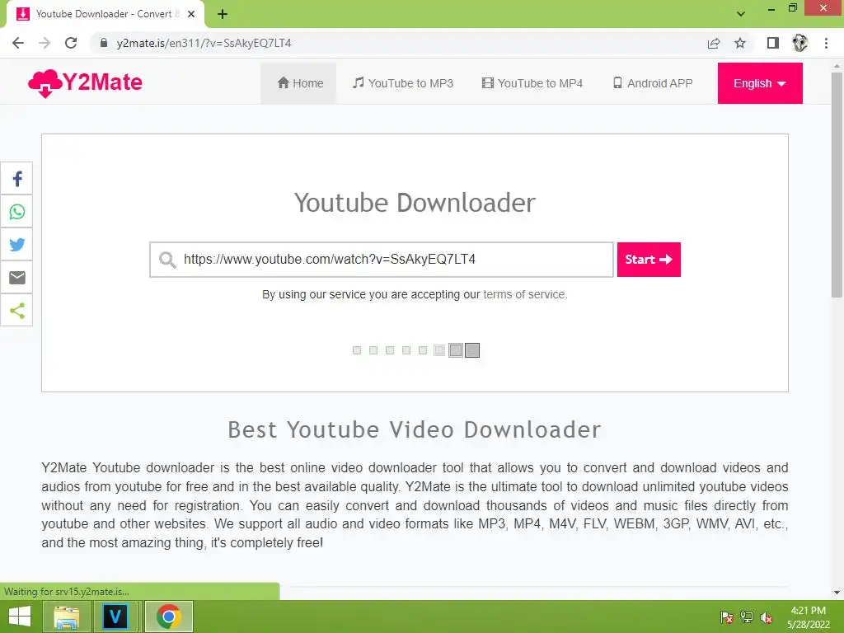Screen dimensions: 844x633
Task: Click the Chrome address bar URL
Action: (x=204, y=43)
